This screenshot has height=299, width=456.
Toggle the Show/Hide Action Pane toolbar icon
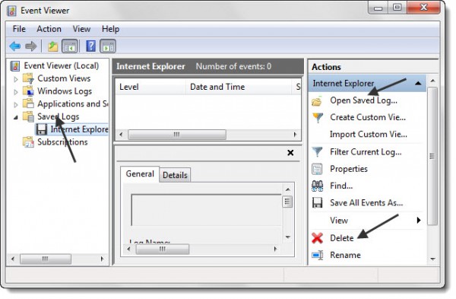[x=108, y=46]
